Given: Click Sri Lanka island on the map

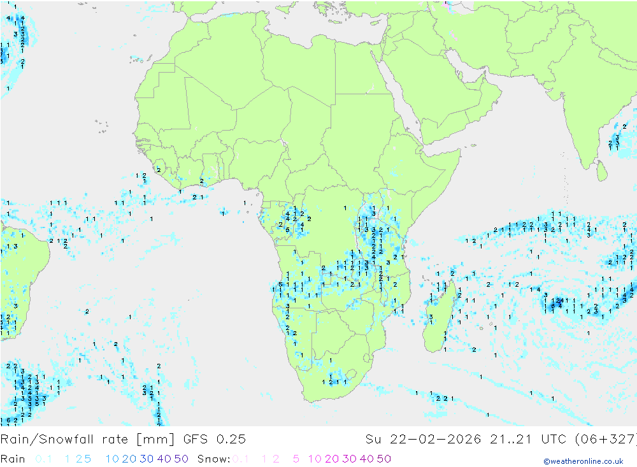Looking at the screenshot, I should click(x=602, y=171).
